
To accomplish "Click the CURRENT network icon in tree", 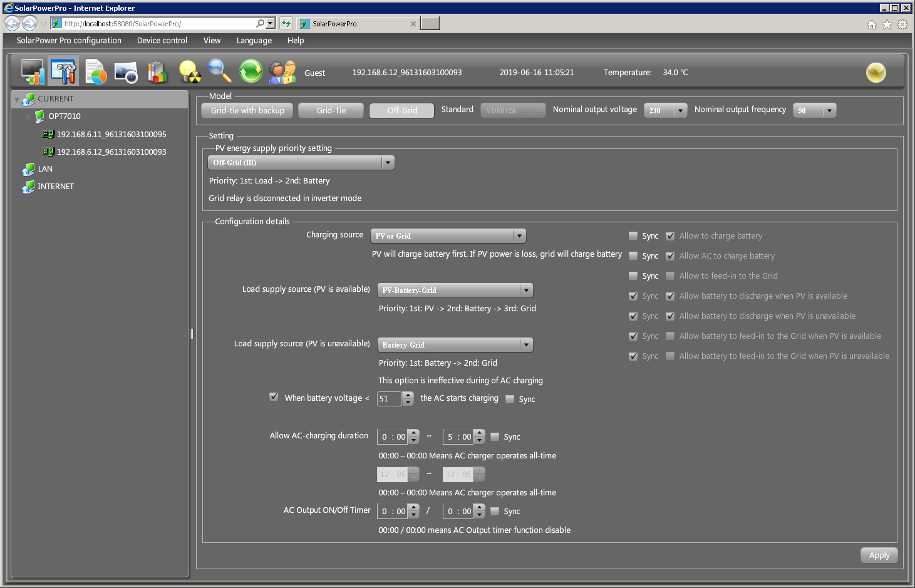I will [28, 99].
